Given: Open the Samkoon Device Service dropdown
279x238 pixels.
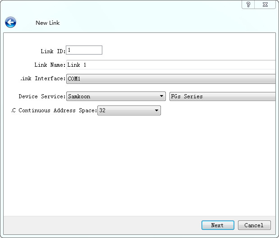Looking at the screenshot, I should tap(116, 96).
